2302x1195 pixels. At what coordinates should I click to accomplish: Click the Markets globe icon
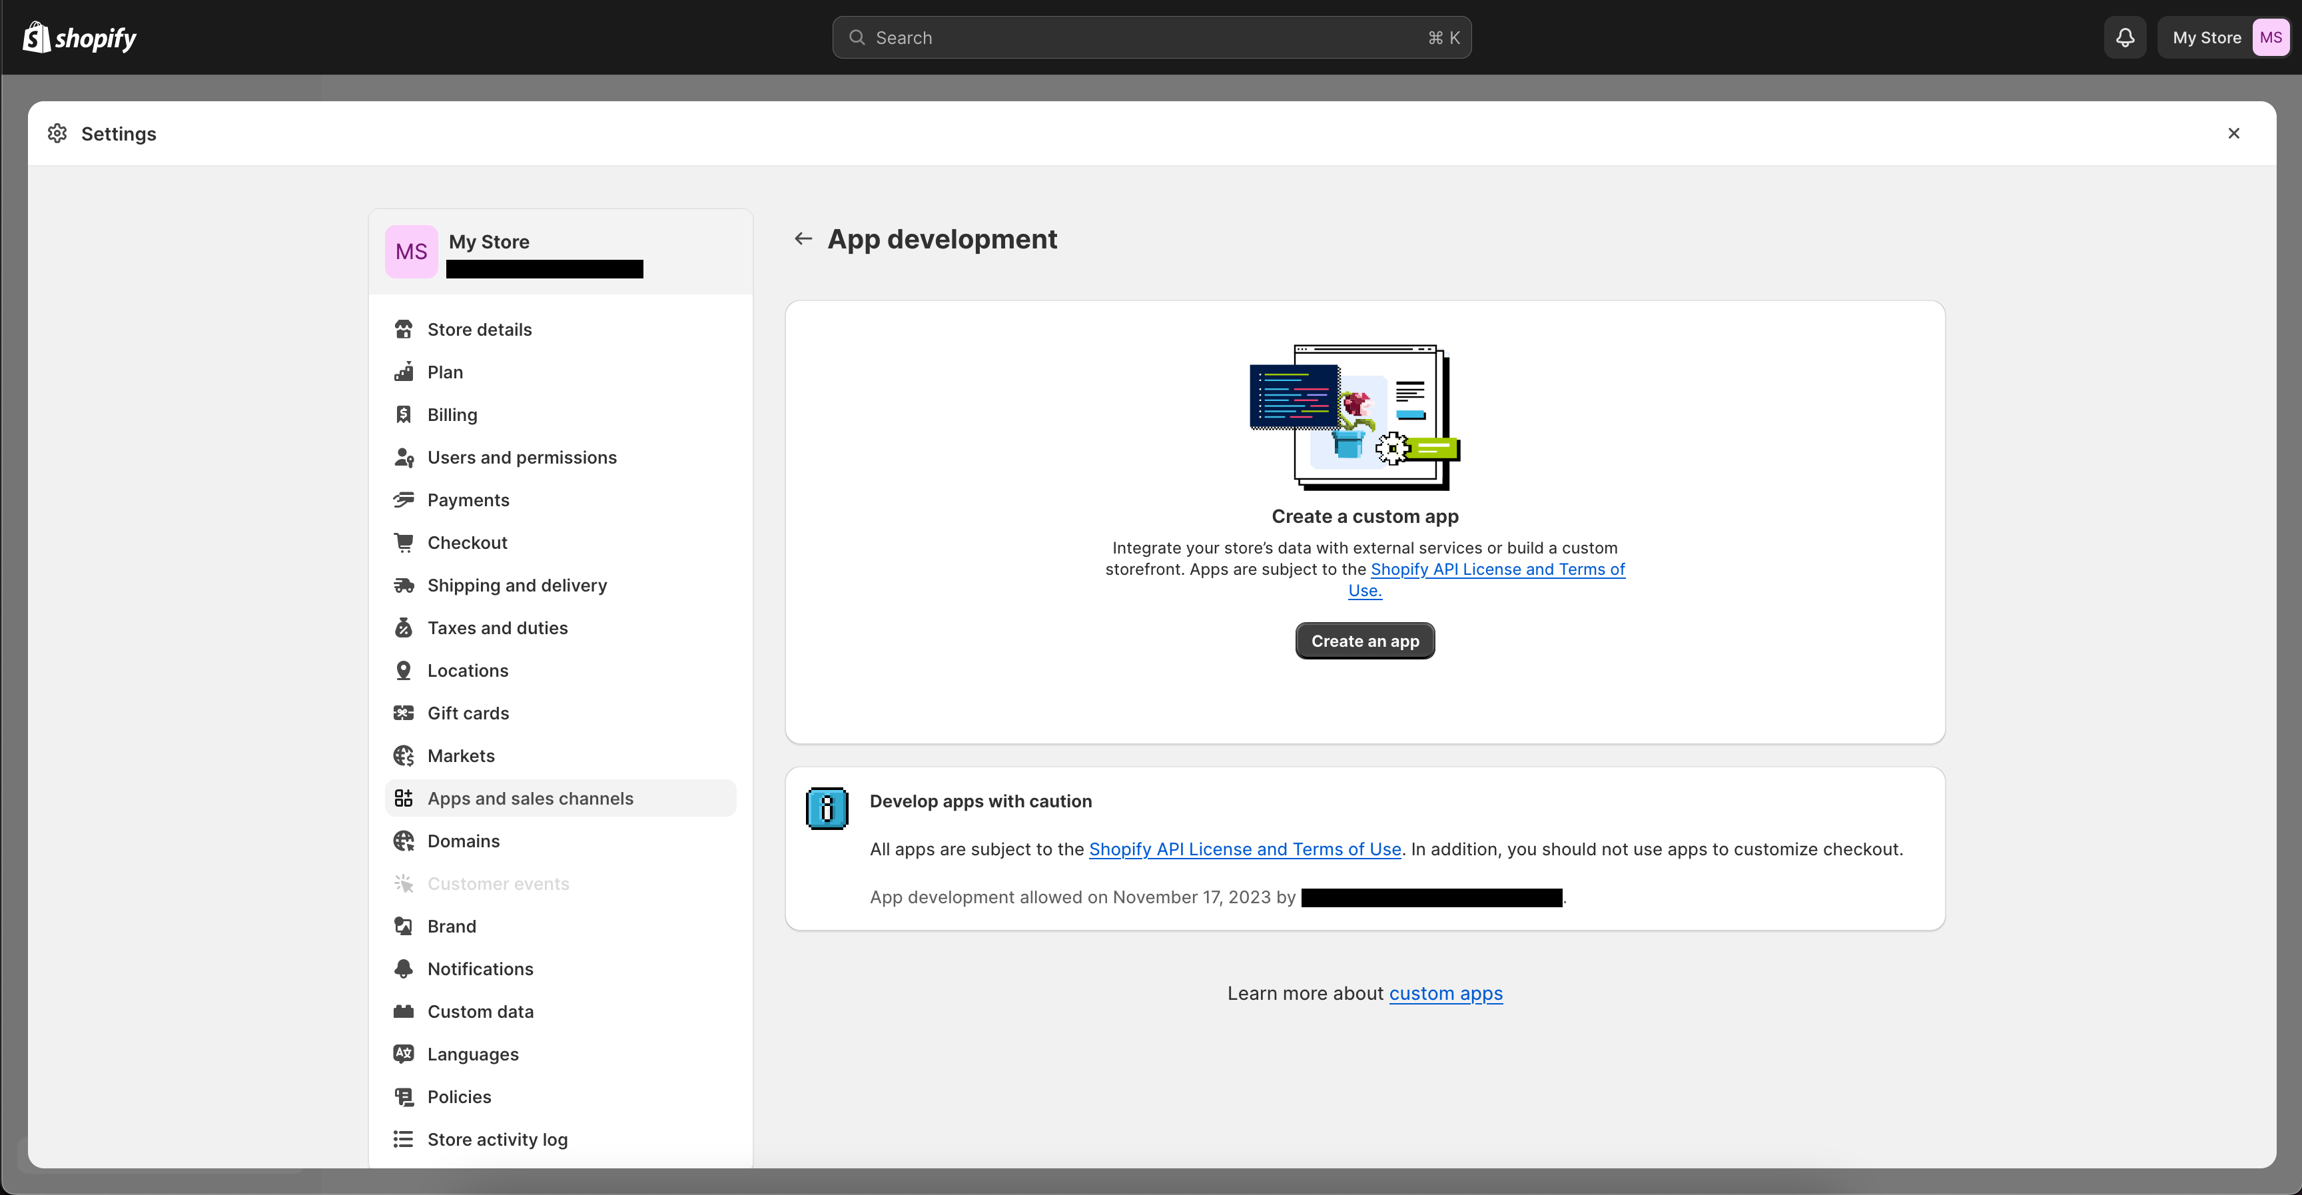(405, 755)
